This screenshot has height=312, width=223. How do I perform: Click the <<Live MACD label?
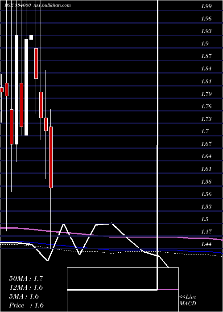click(188, 300)
